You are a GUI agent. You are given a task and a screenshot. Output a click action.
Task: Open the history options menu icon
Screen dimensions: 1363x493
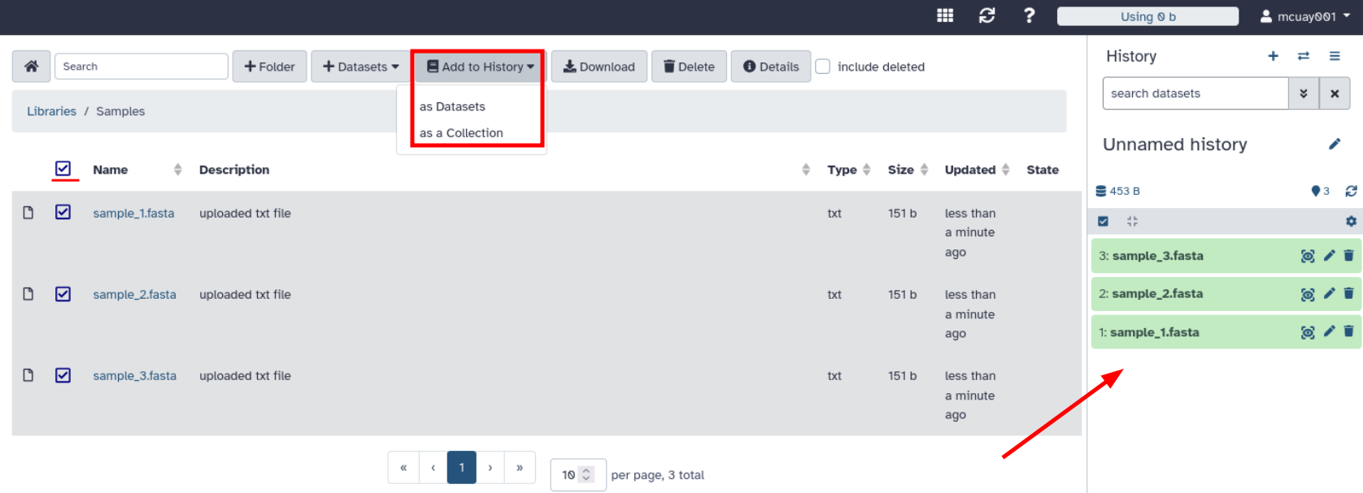click(1335, 56)
